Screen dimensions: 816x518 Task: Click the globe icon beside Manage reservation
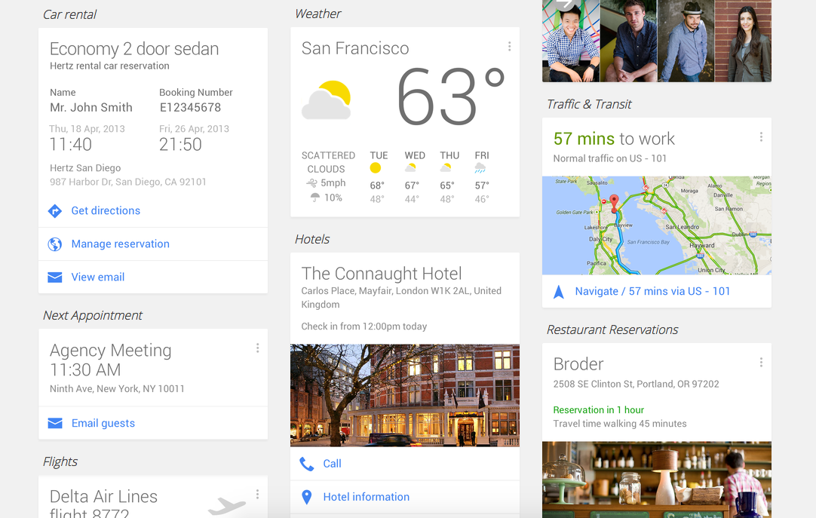click(x=55, y=244)
